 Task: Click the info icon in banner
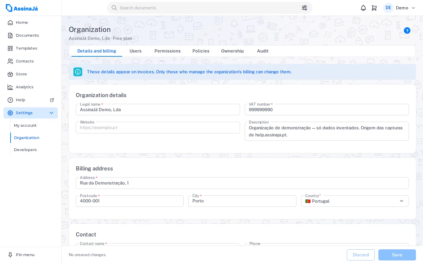[x=78, y=72]
